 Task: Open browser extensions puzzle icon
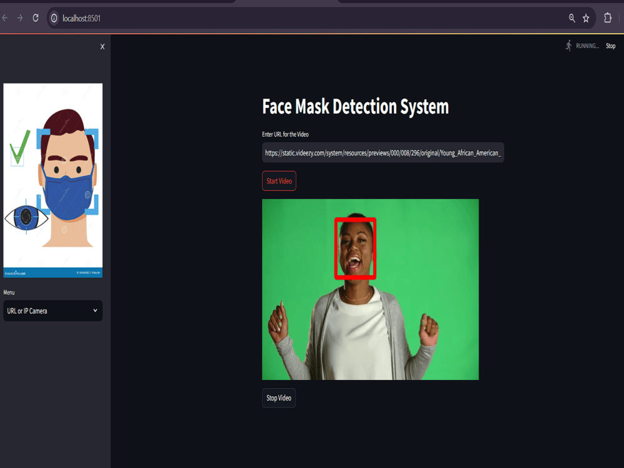[608, 18]
